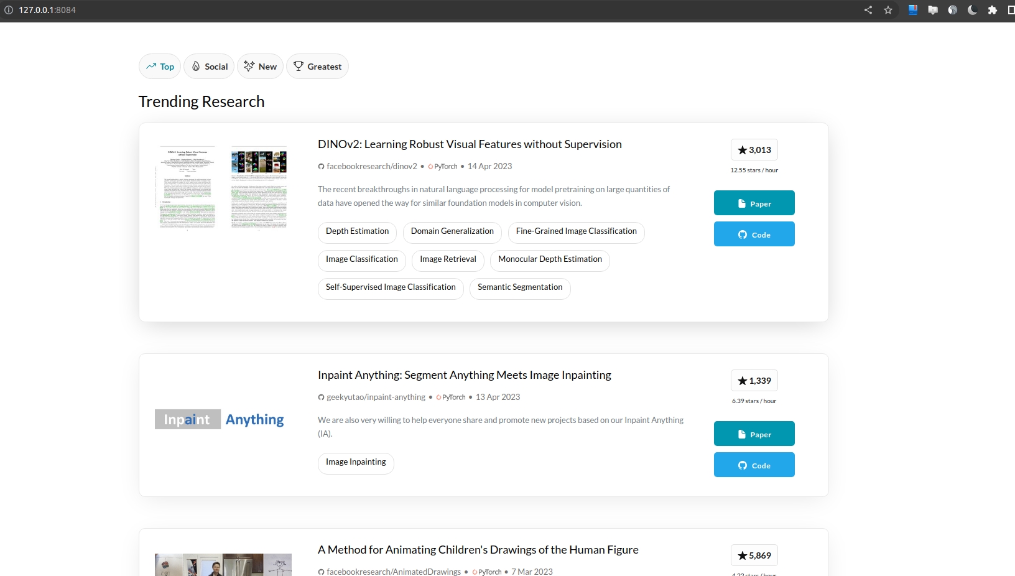Viewport: 1015px width, 576px height.
Task: Click the 1,339 stars badge
Action: pyautogui.click(x=754, y=381)
